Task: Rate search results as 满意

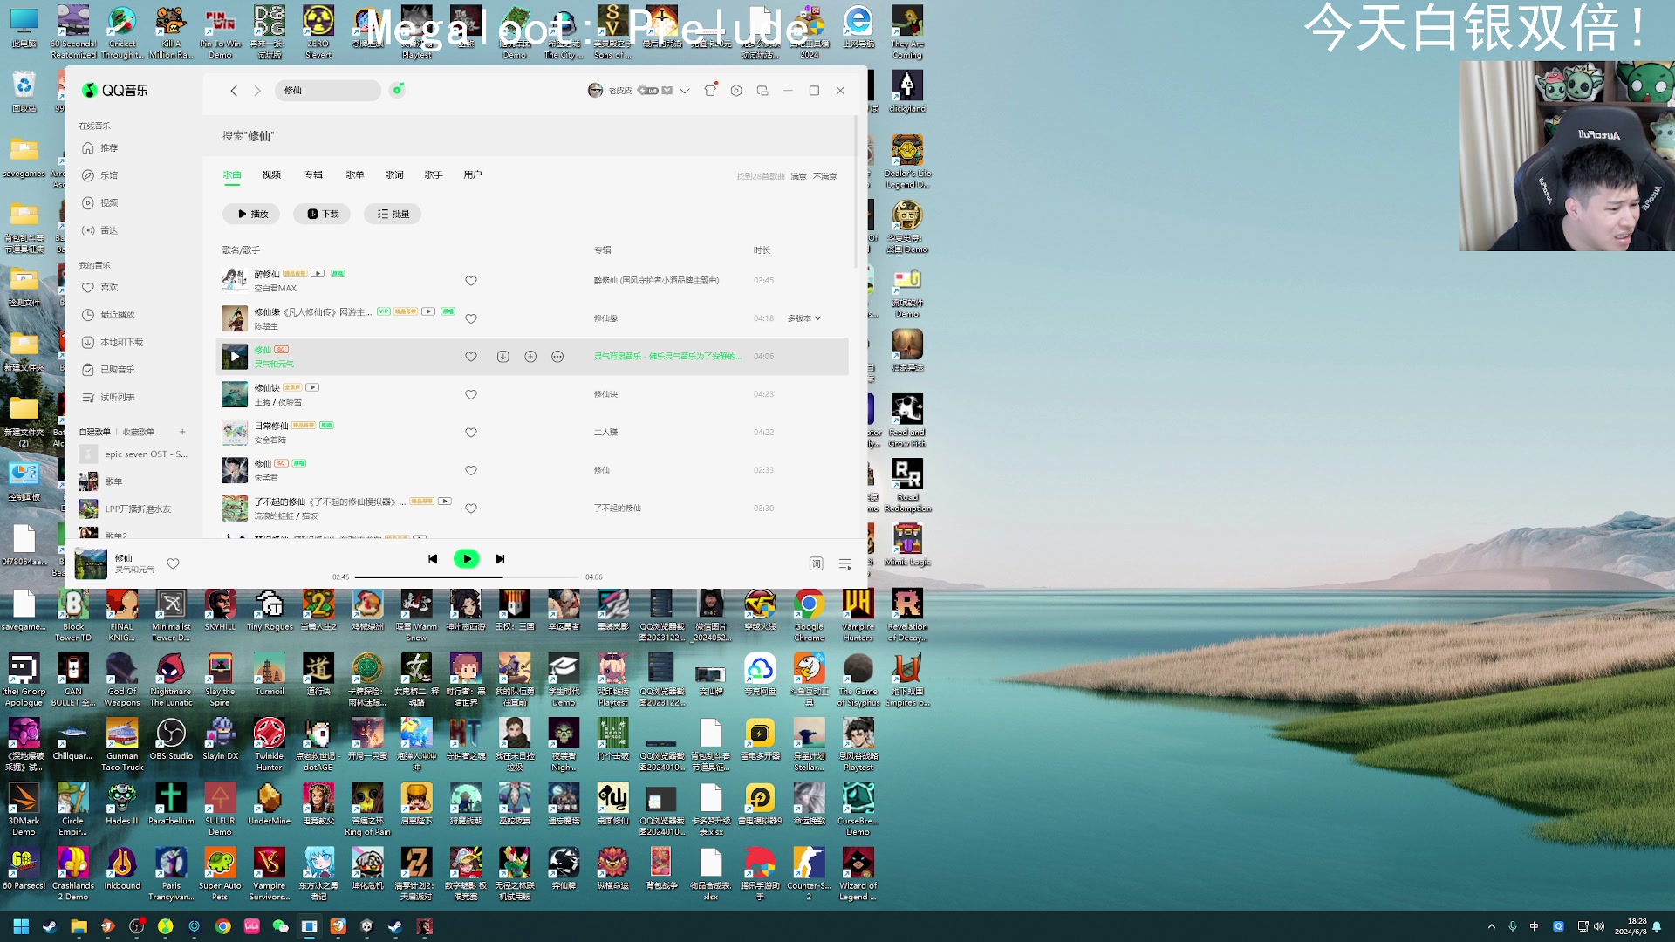Action: [798, 176]
